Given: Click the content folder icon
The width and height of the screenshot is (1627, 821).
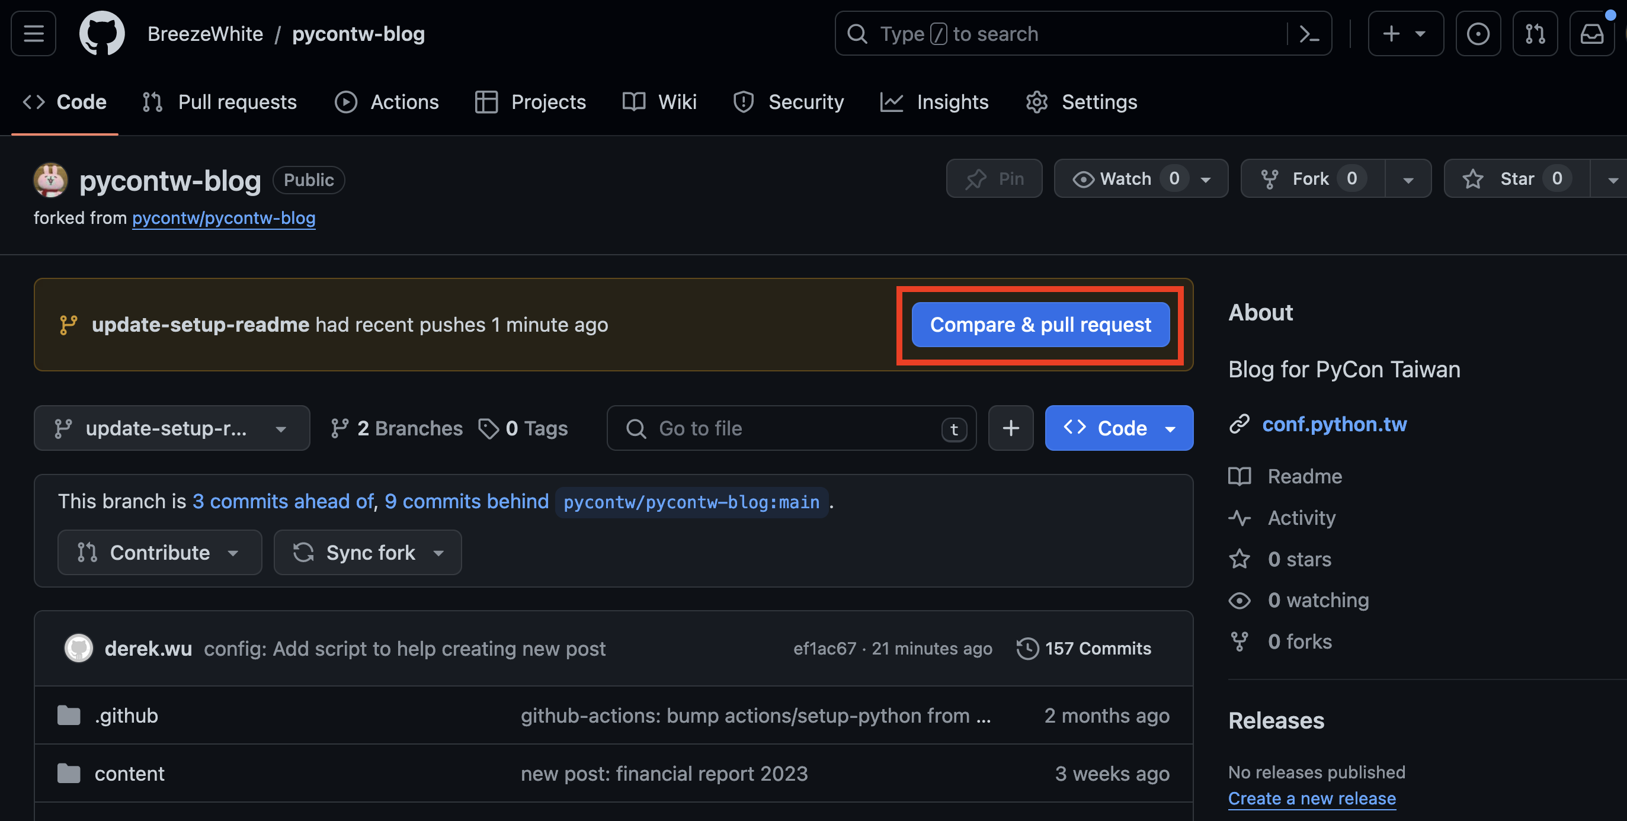Looking at the screenshot, I should [x=68, y=774].
